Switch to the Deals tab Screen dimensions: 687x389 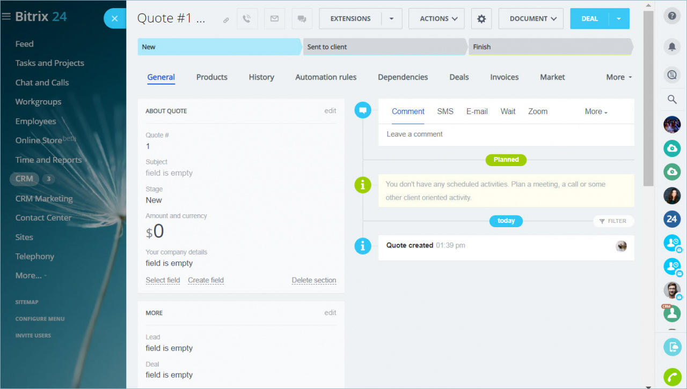(x=459, y=77)
